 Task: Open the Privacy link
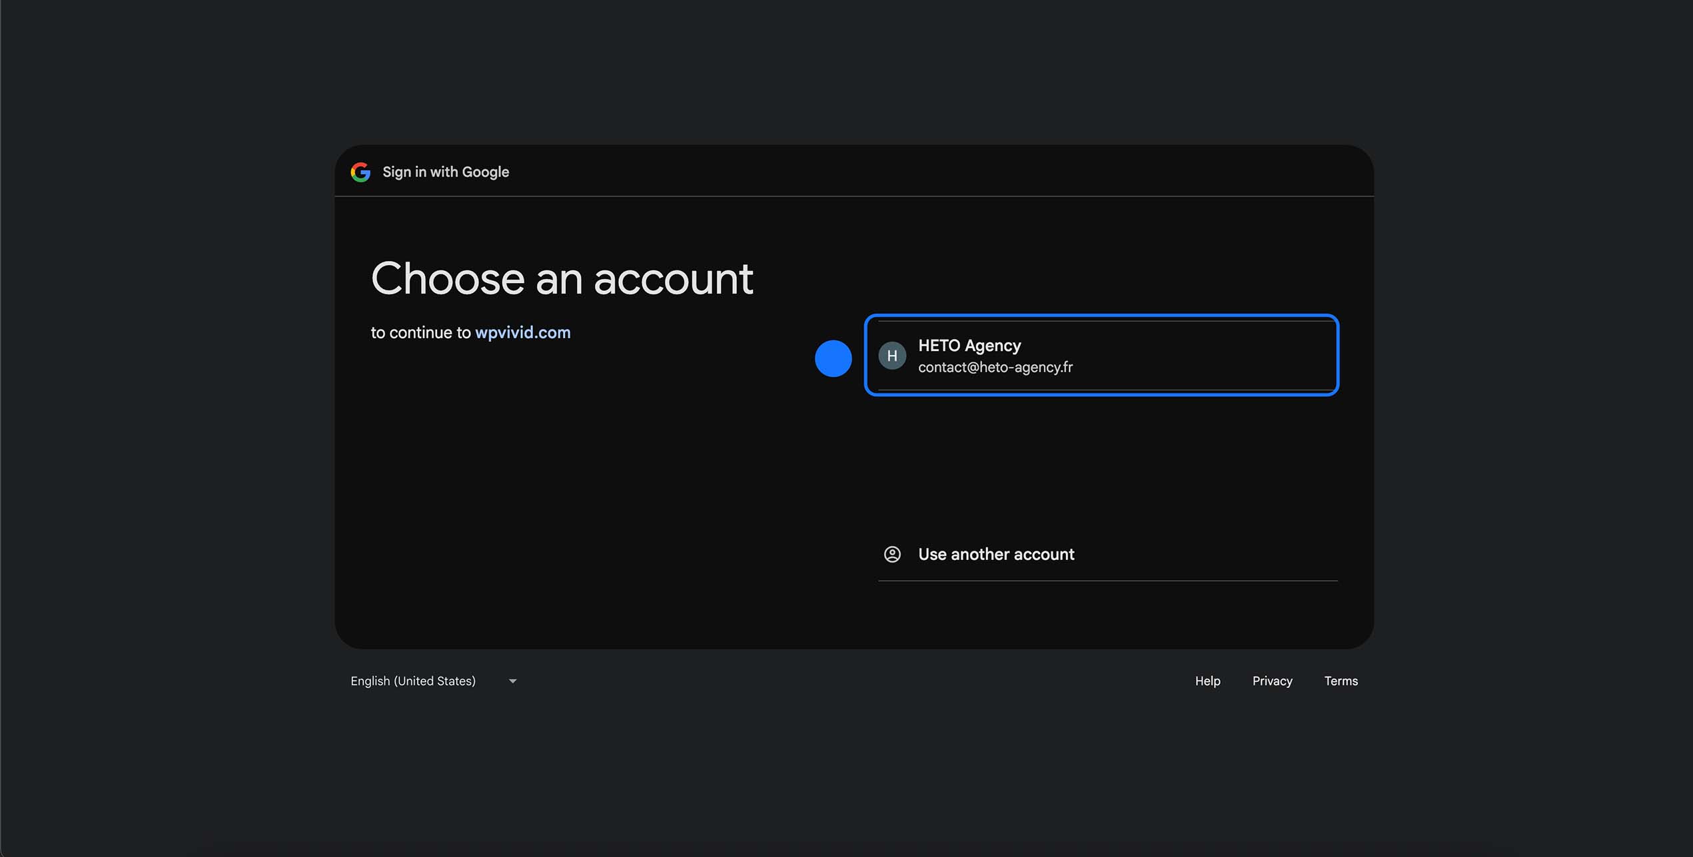(1272, 681)
